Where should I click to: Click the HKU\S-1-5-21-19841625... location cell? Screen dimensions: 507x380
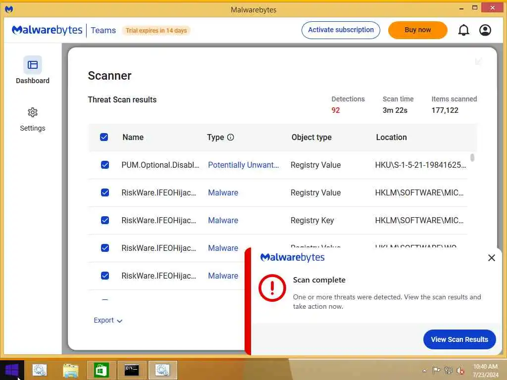(420, 165)
